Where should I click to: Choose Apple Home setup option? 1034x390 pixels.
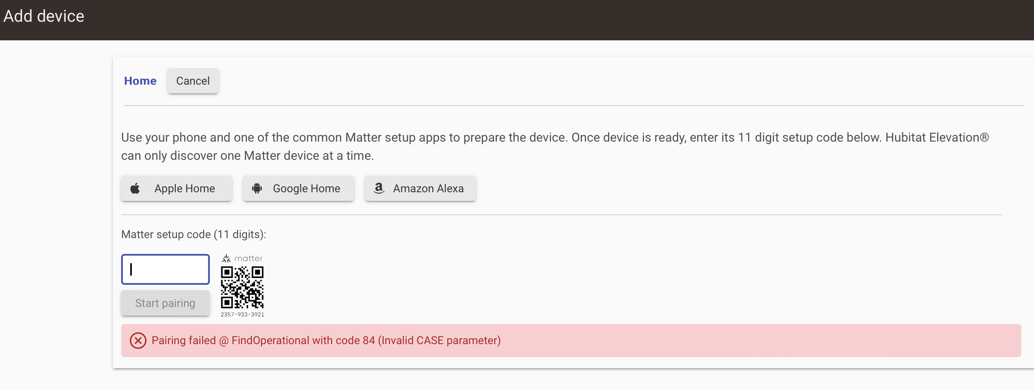[x=177, y=188]
